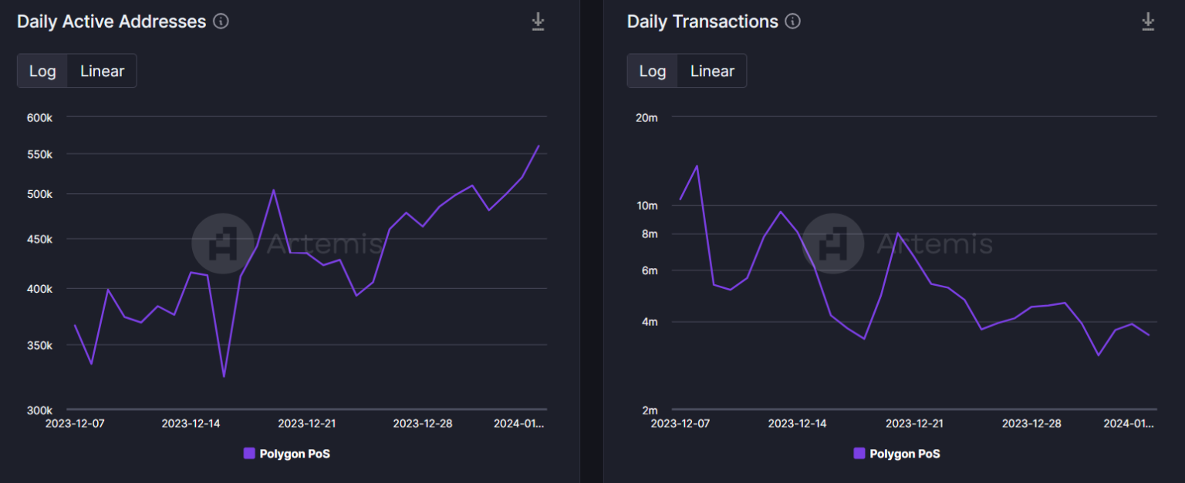Screen dimensions: 1185x483
Task: Download the Daily Active Addresses chart data
Action: tap(538, 22)
